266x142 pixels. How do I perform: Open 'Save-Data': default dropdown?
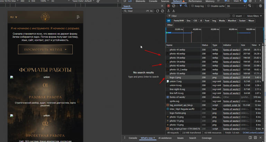point(83,1)
